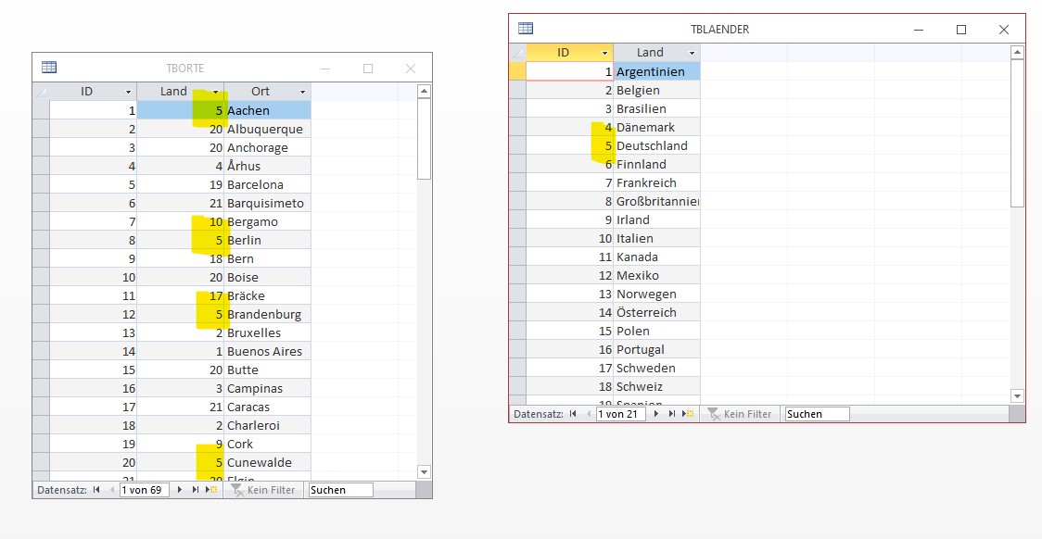This screenshot has width=1042, height=539.
Task: Go to previous record in TBORTE
Action: coord(111,490)
